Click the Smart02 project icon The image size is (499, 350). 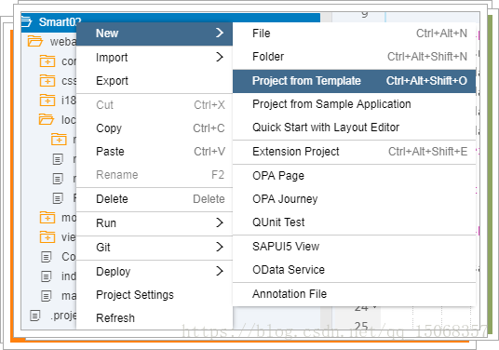click(x=27, y=21)
